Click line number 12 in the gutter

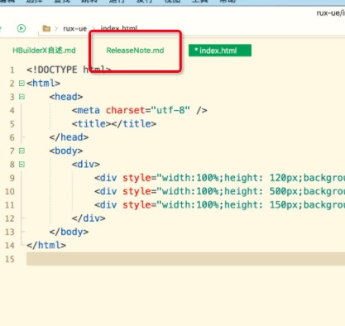[x=10, y=218]
